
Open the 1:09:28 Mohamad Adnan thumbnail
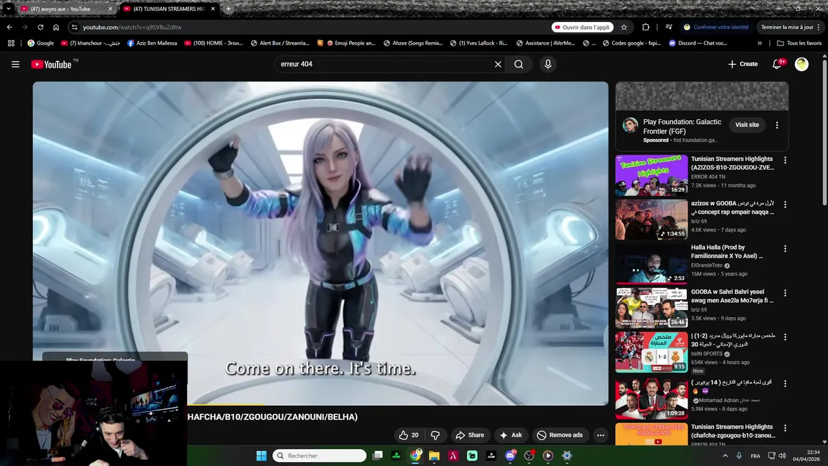[x=651, y=399]
